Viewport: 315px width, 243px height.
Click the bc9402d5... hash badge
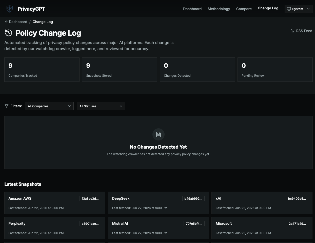297,199
